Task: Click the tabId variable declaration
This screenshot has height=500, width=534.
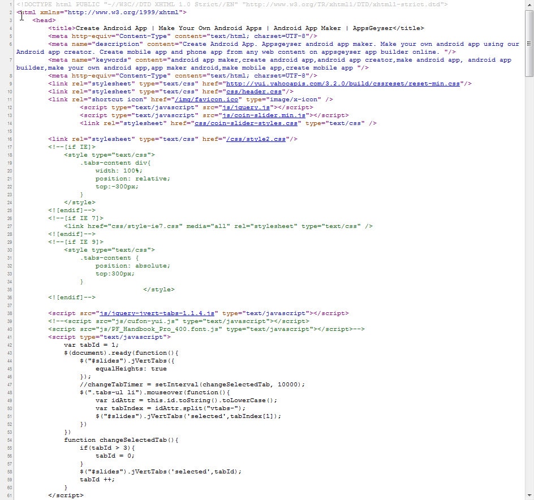Action: click(89, 344)
